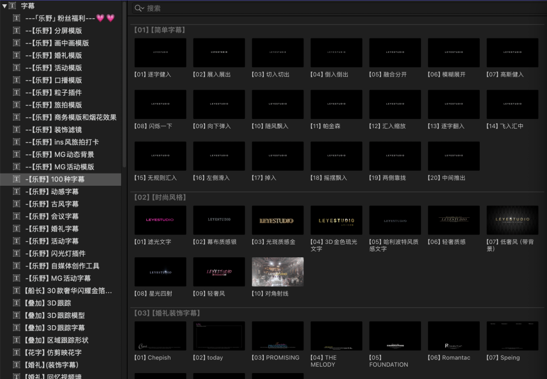Click the T icon beside -【乐野】动感字幕

pyautogui.click(x=17, y=192)
